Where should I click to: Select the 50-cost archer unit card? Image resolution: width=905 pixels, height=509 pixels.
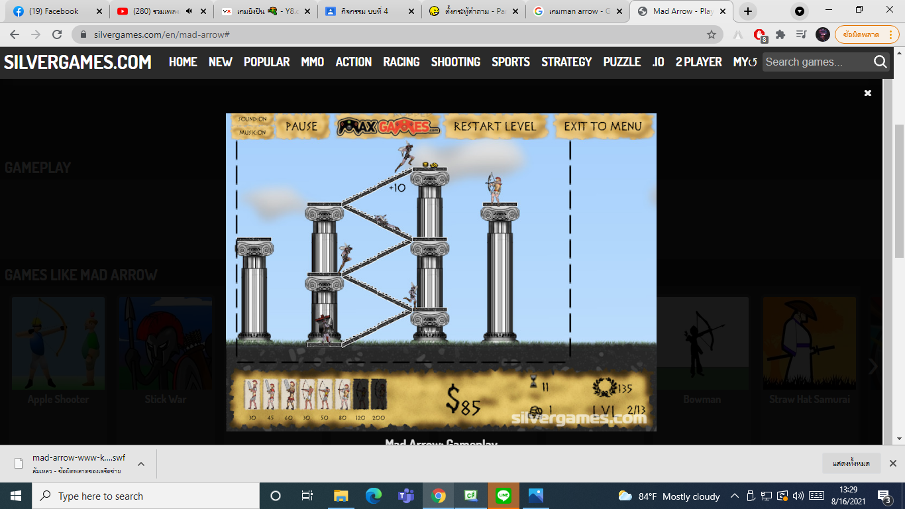(324, 394)
